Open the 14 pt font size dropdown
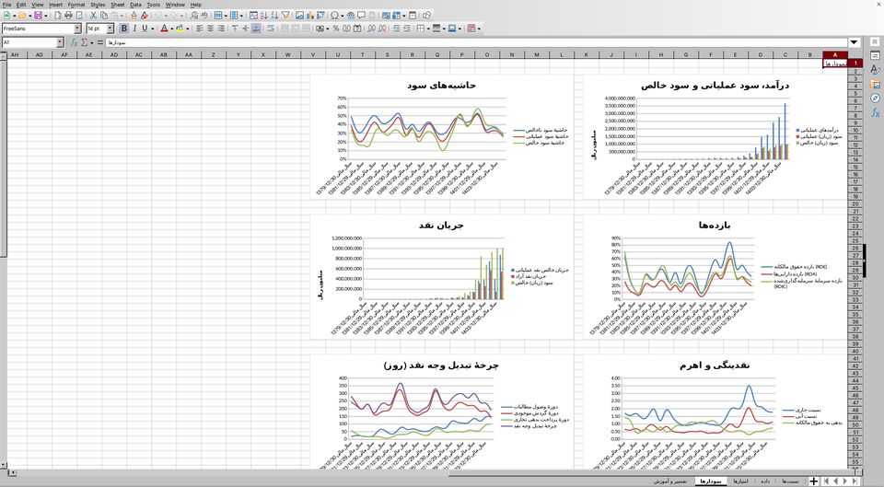The width and height of the screenshot is (884, 487). pyautogui.click(x=110, y=29)
